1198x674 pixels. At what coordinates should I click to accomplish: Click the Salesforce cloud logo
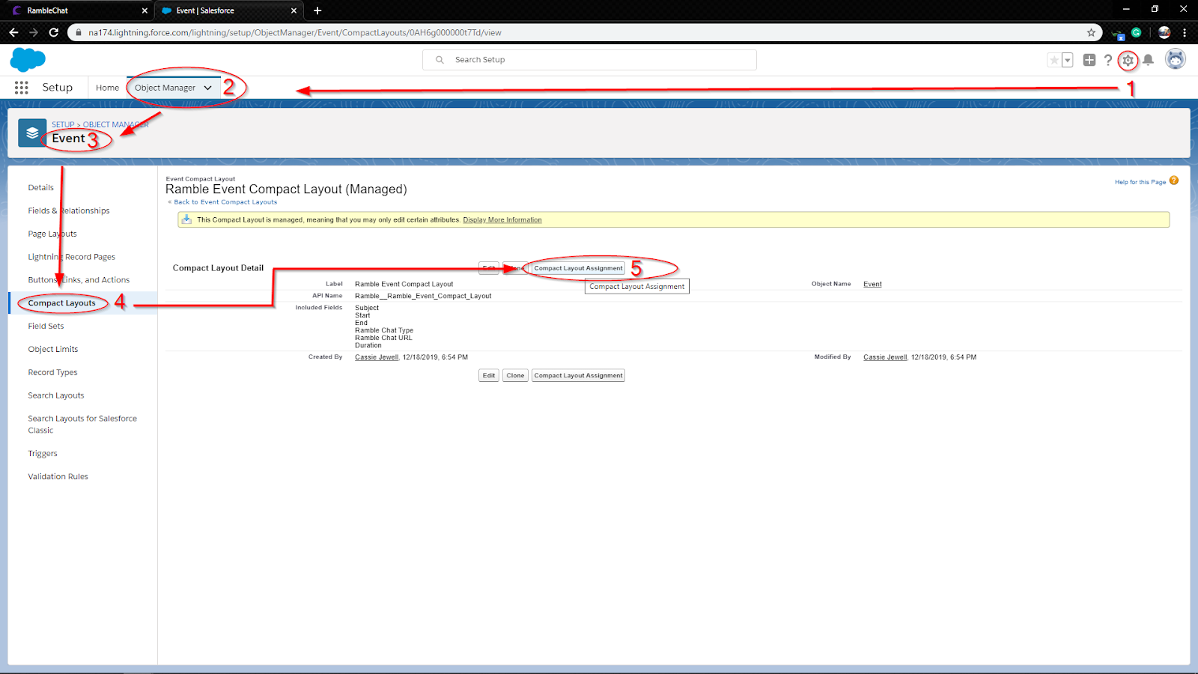tap(28, 59)
